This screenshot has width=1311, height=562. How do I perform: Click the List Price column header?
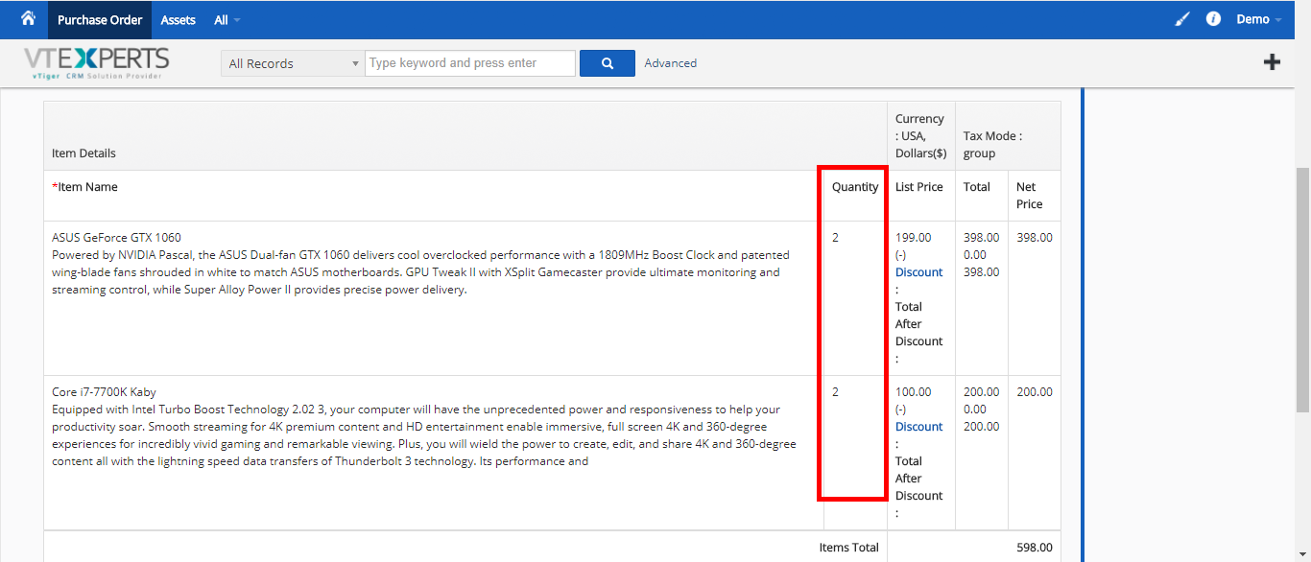919,187
